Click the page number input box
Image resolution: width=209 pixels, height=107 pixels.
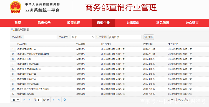(40, 100)
